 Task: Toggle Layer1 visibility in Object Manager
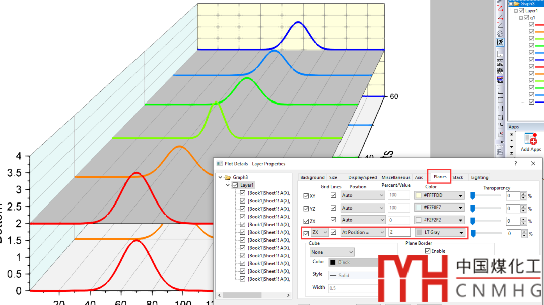click(521, 11)
